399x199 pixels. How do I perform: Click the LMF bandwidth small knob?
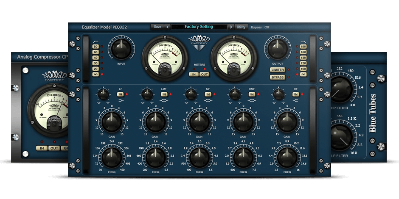pyautogui.click(x=147, y=94)
